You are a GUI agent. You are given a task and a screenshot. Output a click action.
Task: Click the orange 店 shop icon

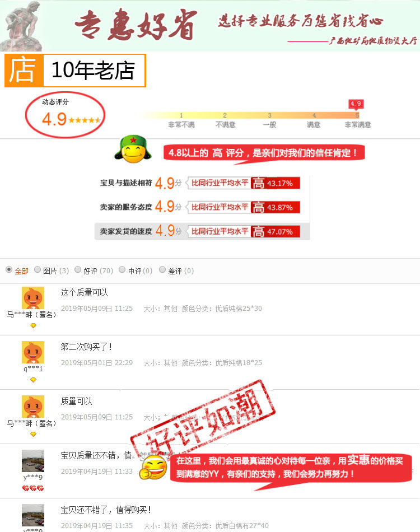point(24,71)
